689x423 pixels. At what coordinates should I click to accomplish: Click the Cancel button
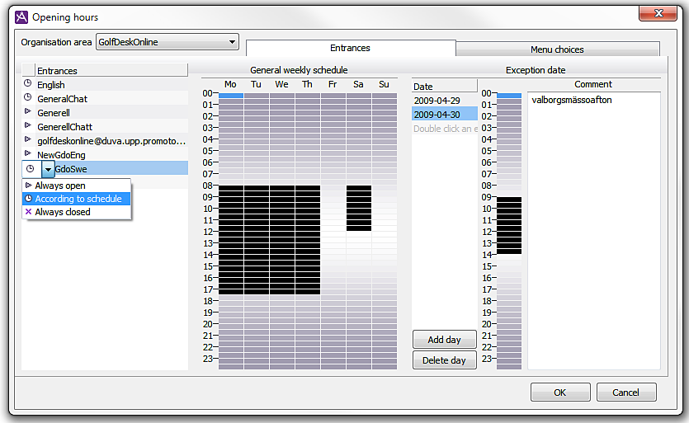pos(626,392)
